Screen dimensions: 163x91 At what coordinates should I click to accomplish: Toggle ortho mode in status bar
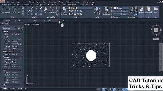pyautogui.click(x=111, y=89)
